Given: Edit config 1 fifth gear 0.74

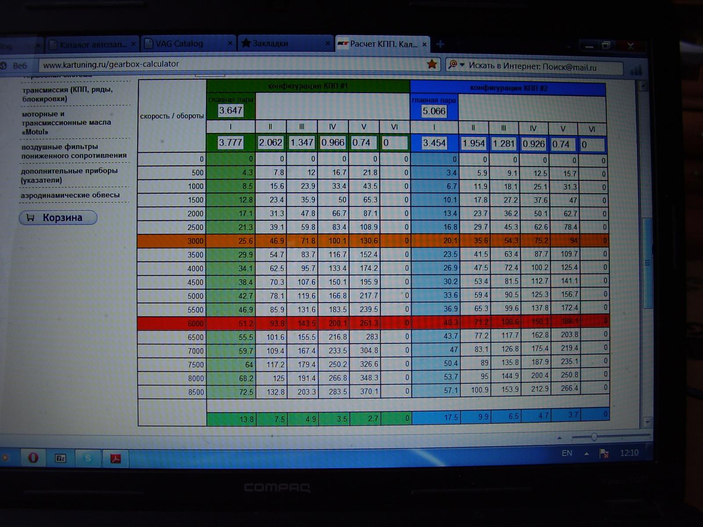Looking at the screenshot, I should 364,142.
